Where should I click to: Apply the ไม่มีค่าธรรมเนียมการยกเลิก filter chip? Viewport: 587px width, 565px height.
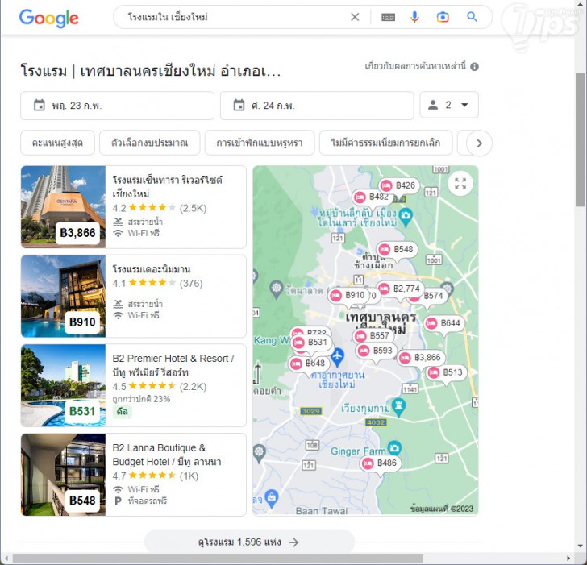tap(385, 143)
